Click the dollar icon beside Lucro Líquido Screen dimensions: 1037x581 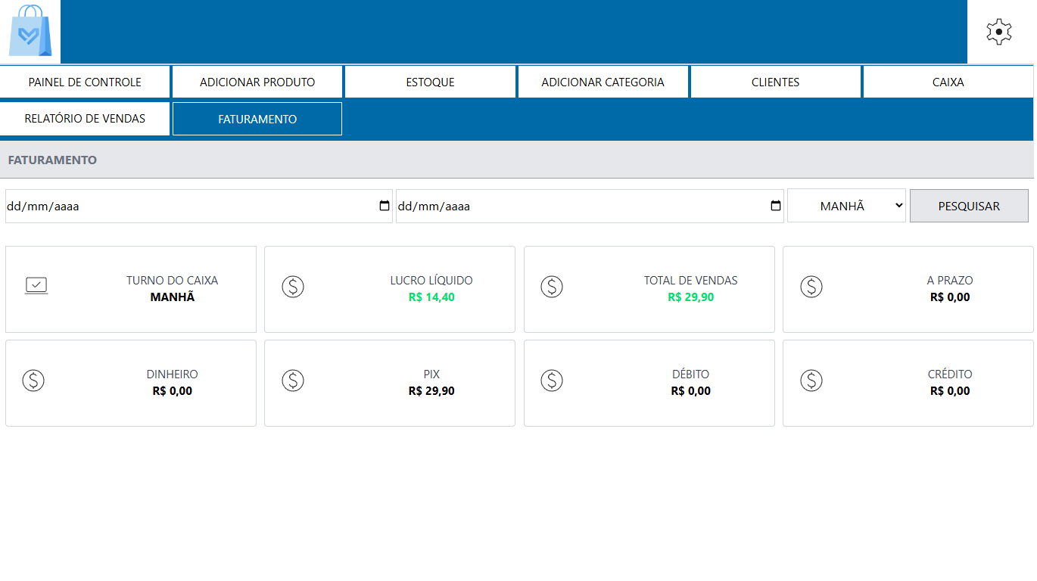tap(293, 287)
